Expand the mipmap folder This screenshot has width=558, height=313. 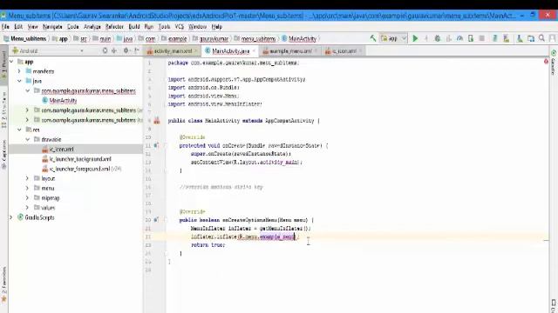[27, 197]
